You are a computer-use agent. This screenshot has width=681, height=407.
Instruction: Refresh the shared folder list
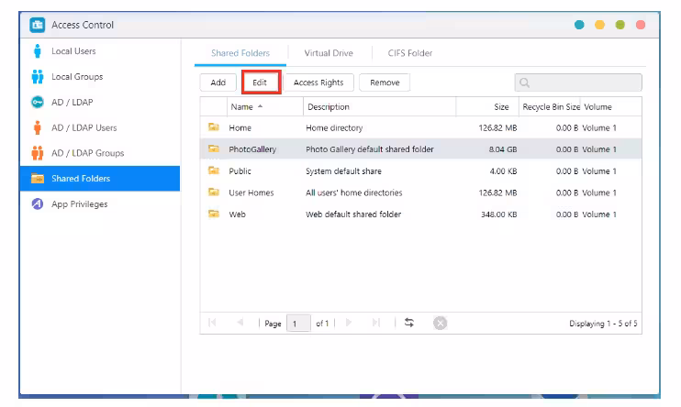point(409,323)
